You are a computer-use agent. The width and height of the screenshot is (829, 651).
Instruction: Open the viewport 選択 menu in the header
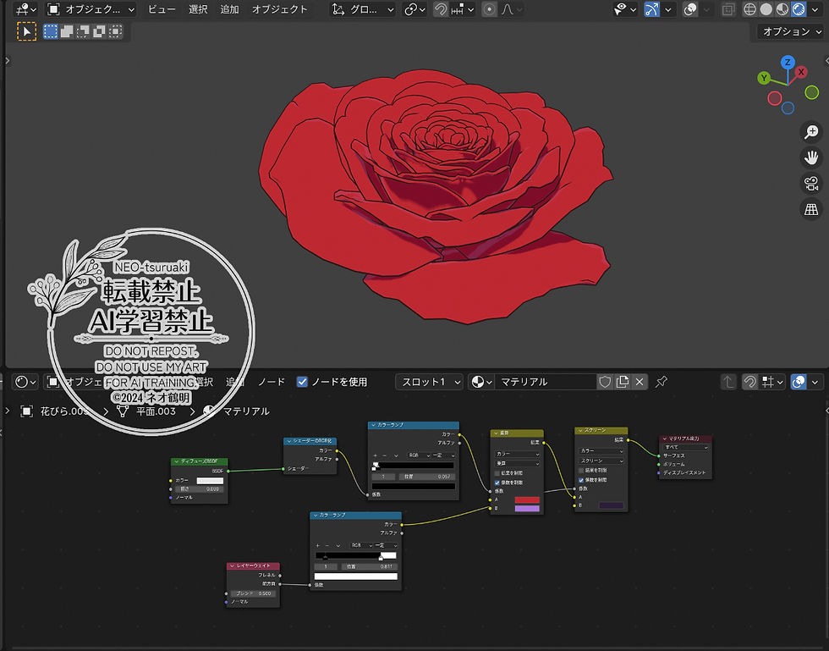198,9
